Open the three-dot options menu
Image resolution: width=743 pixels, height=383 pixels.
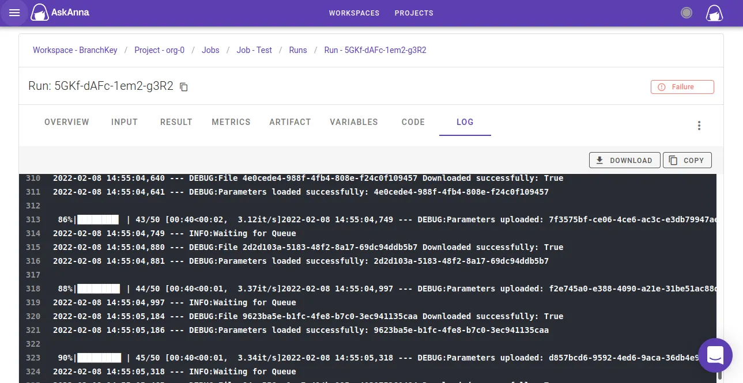click(699, 125)
